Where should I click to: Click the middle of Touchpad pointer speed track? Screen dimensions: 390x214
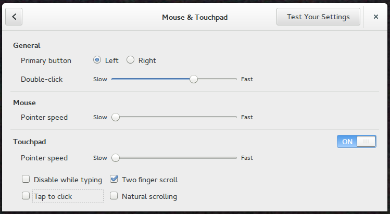click(x=174, y=158)
